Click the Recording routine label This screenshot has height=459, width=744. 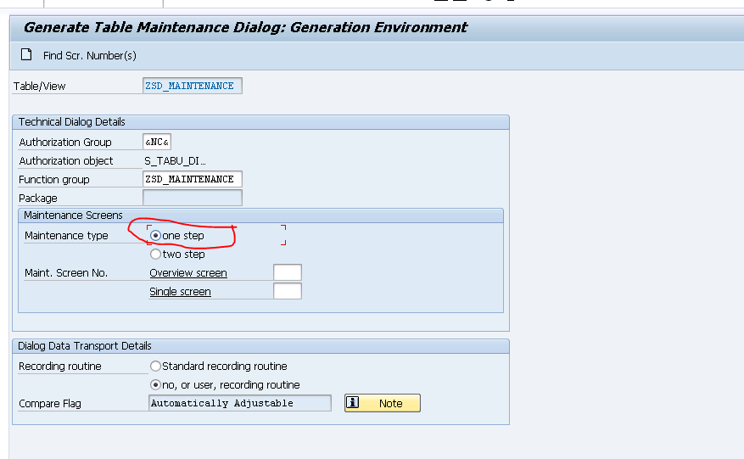(x=60, y=366)
